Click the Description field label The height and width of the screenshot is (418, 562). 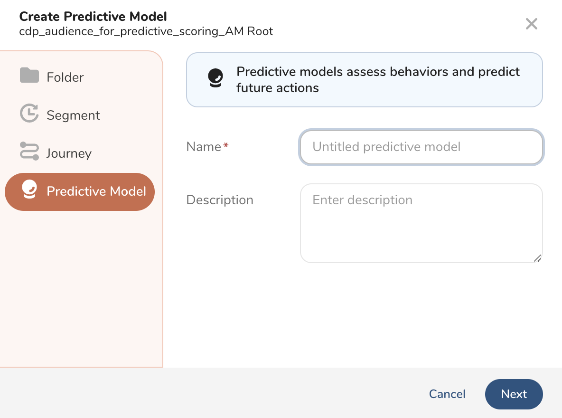pos(220,200)
